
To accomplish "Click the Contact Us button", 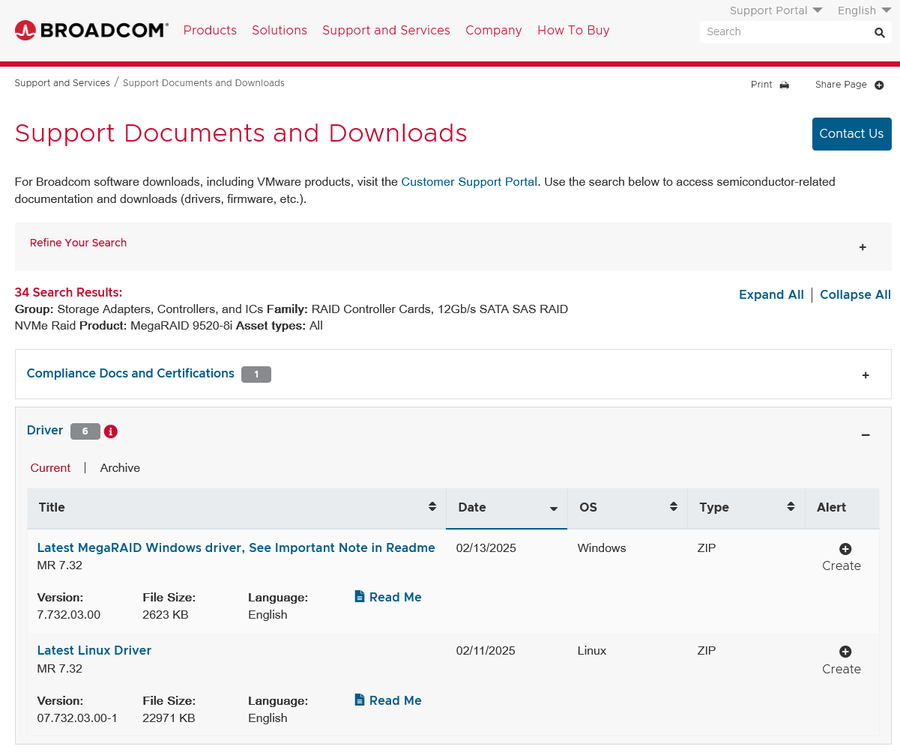I will point(851,134).
